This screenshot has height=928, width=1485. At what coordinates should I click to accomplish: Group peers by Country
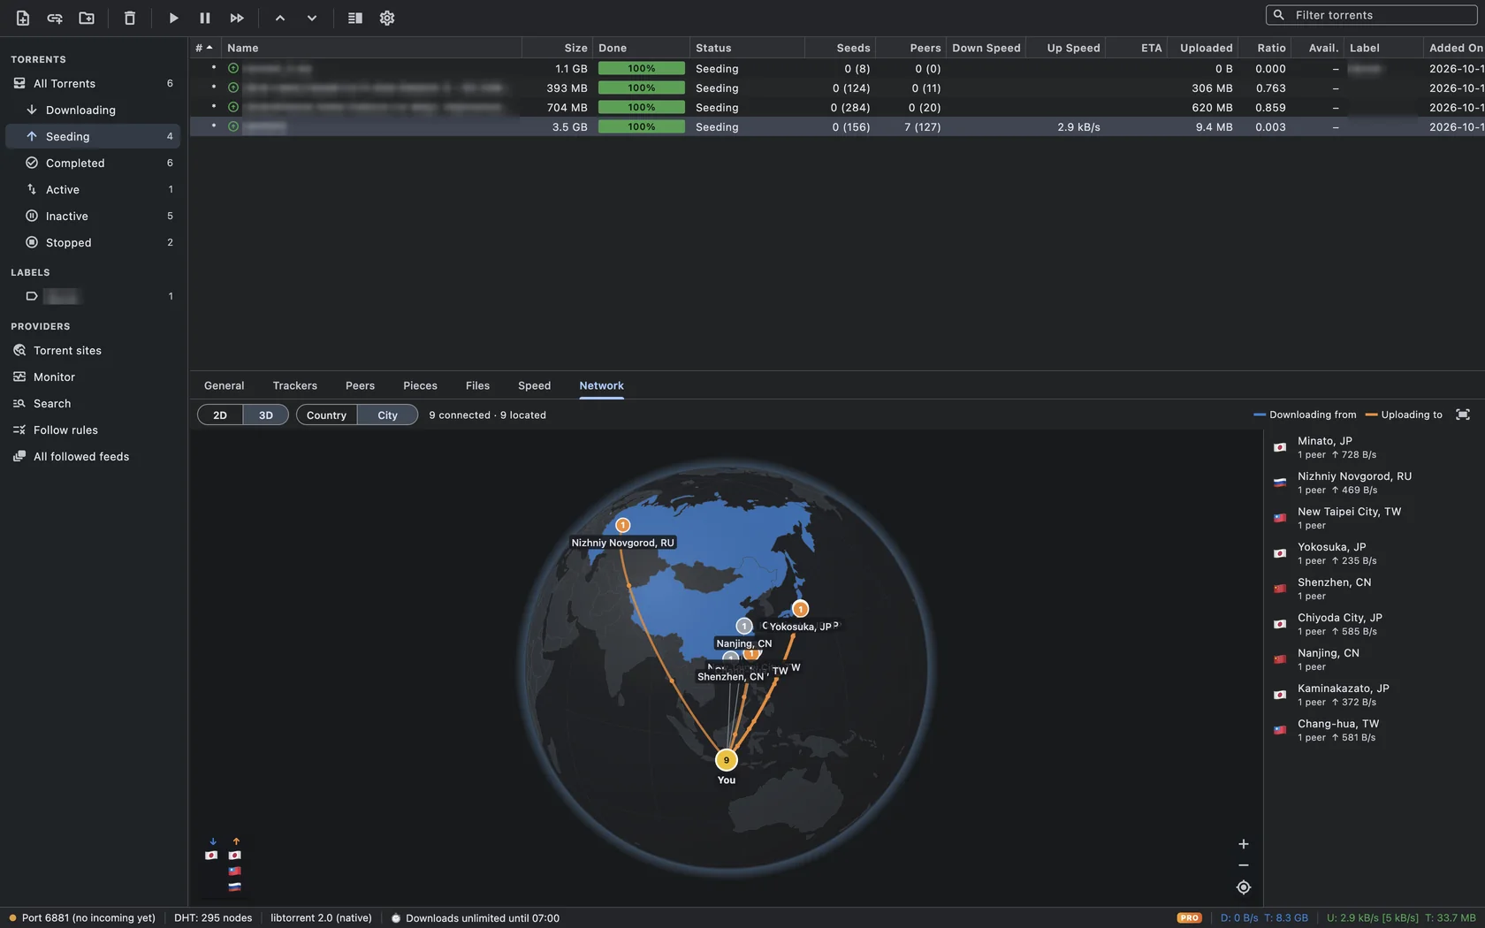tap(326, 415)
